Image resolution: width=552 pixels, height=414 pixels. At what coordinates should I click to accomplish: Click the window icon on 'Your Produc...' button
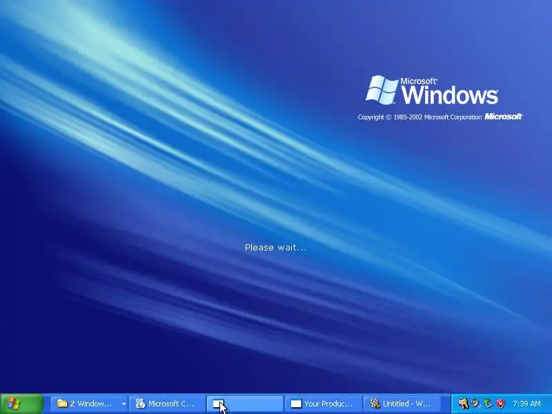pos(296,404)
